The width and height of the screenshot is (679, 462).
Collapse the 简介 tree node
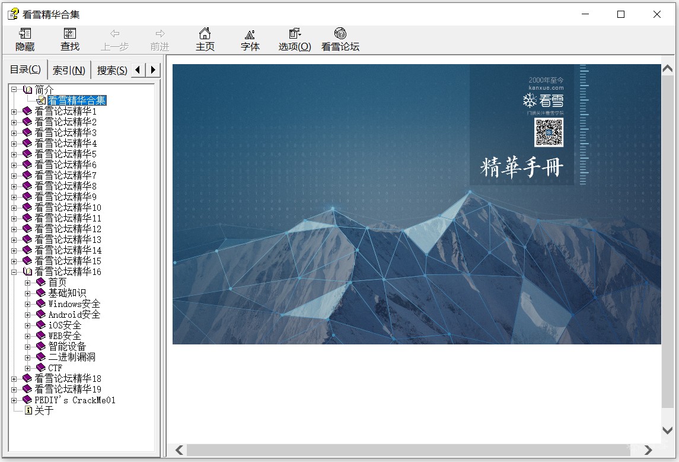tap(14, 90)
